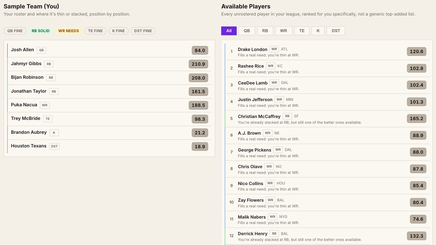Click the RB SOLID status pill
The height and width of the screenshot is (245, 436).
pos(41,31)
